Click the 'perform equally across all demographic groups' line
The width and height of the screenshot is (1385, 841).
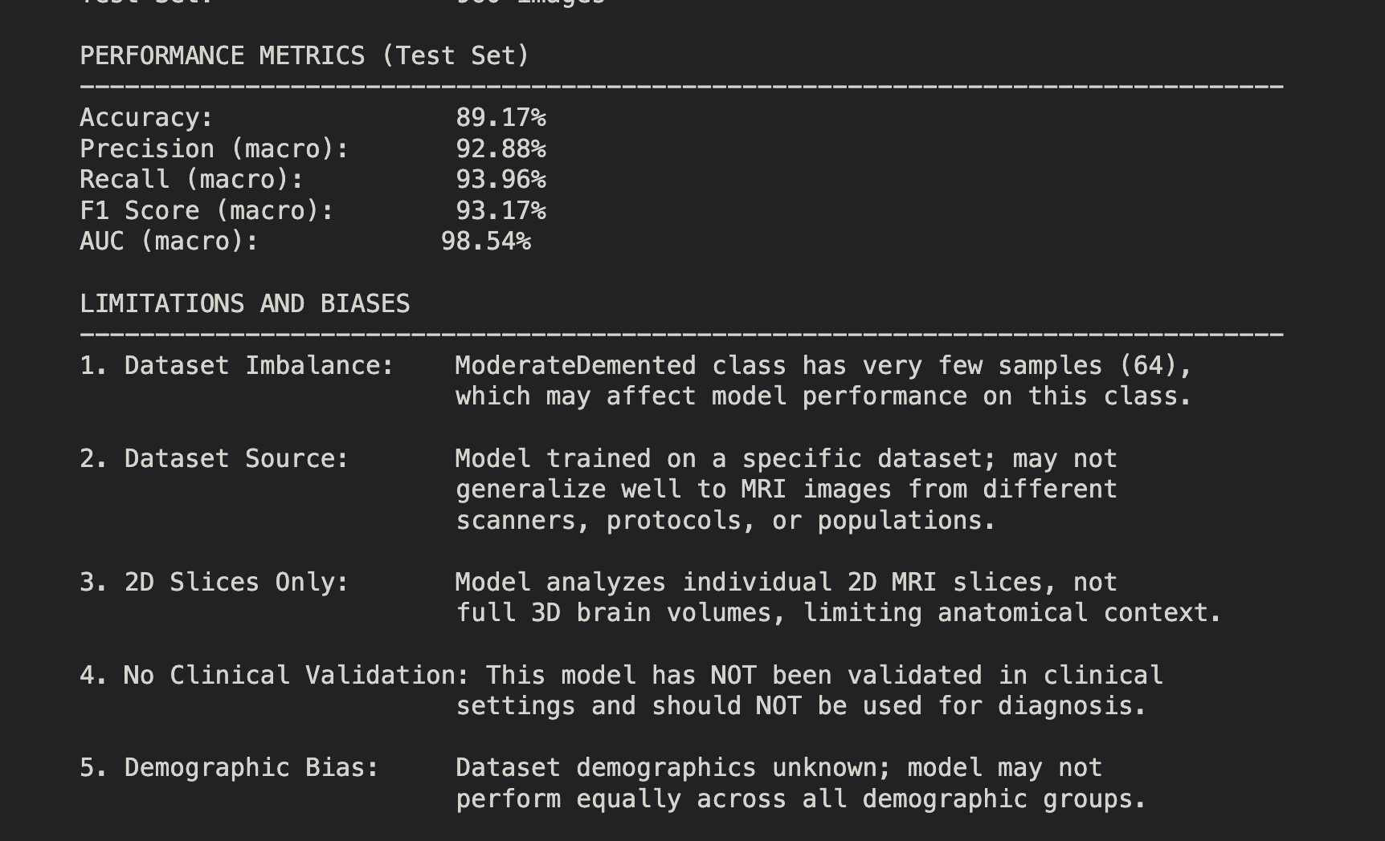801,799
